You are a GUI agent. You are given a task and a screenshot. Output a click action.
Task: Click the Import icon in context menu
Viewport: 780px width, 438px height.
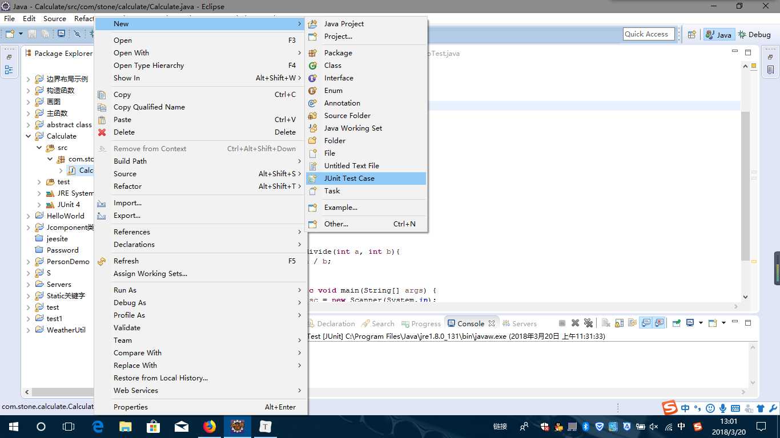click(x=102, y=203)
